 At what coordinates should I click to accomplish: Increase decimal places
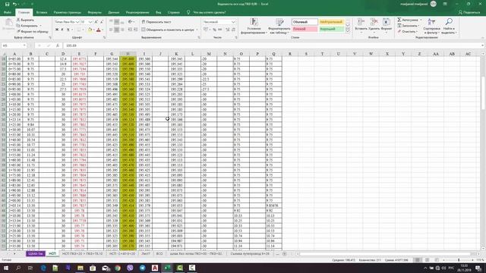[228, 30]
